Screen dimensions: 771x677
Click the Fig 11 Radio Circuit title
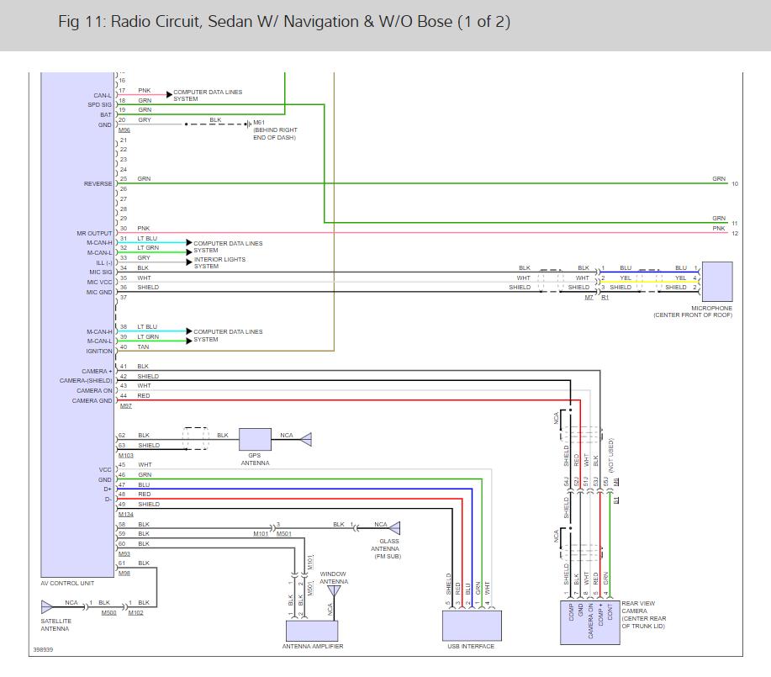(284, 21)
